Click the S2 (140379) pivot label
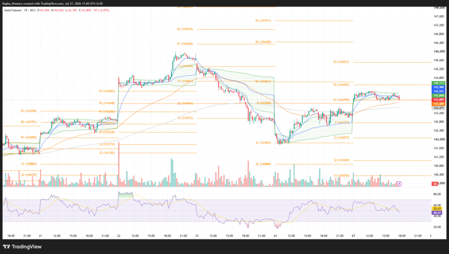 point(29,175)
